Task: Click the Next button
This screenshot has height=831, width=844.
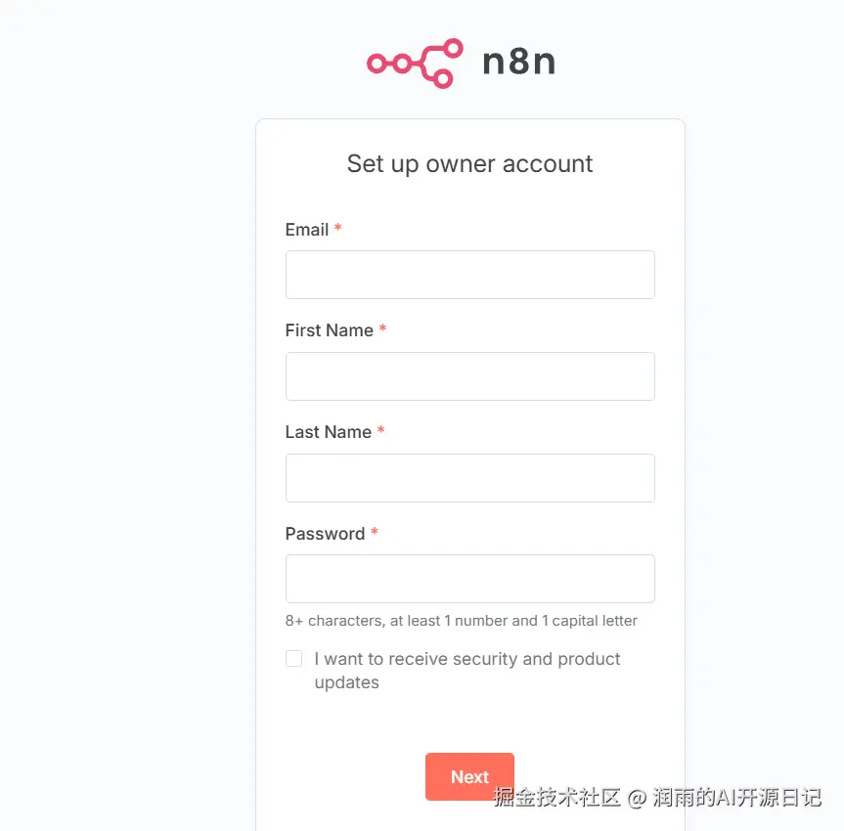Action: (x=469, y=776)
